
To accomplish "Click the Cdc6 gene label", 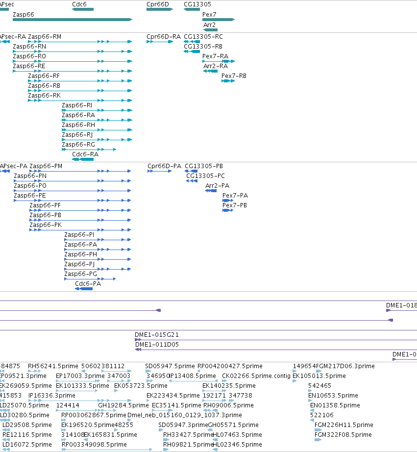I will point(79,4).
